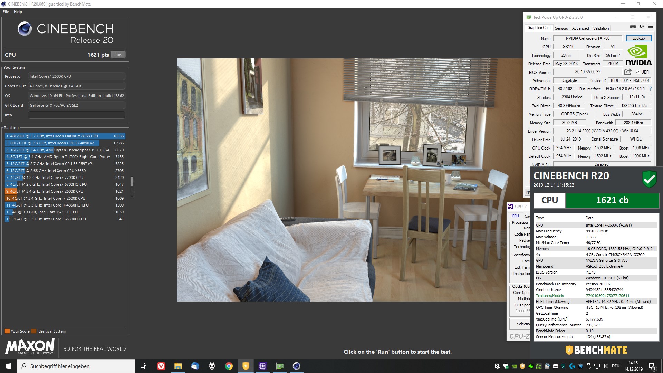Click the Processor field Intel Core i7-2600K
The height and width of the screenshot is (373, 663).
(x=77, y=76)
